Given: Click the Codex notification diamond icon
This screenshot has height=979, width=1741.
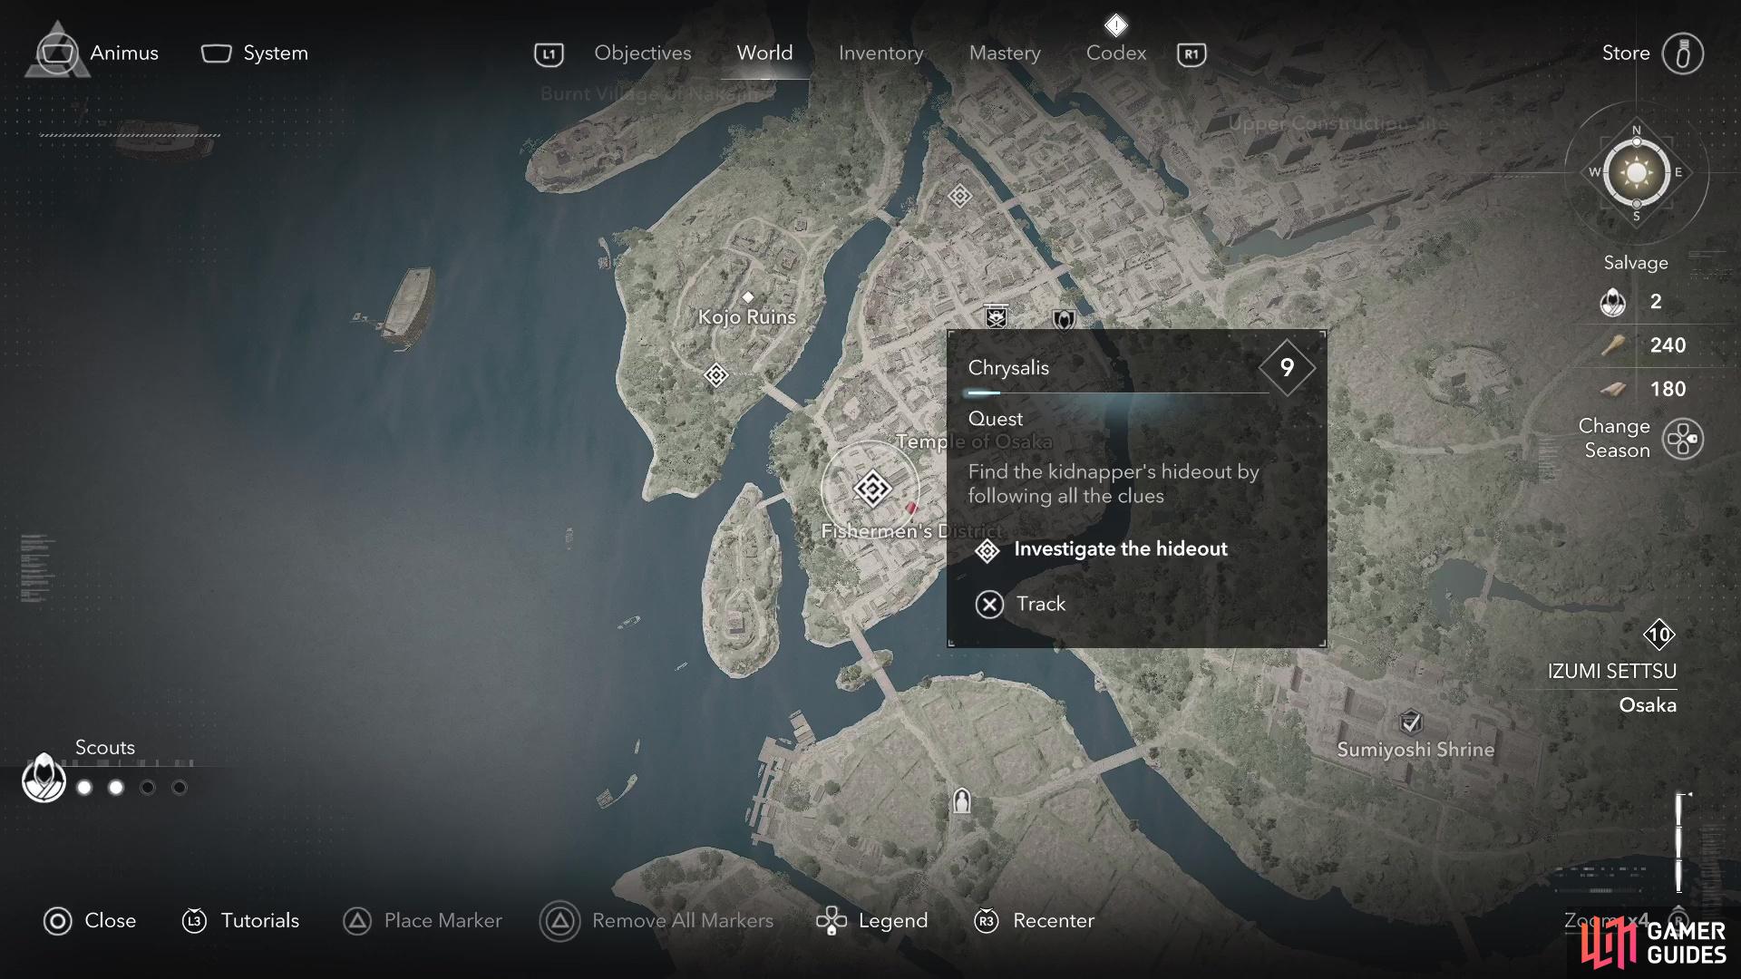Looking at the screenshot, I should pos(1116,24).
